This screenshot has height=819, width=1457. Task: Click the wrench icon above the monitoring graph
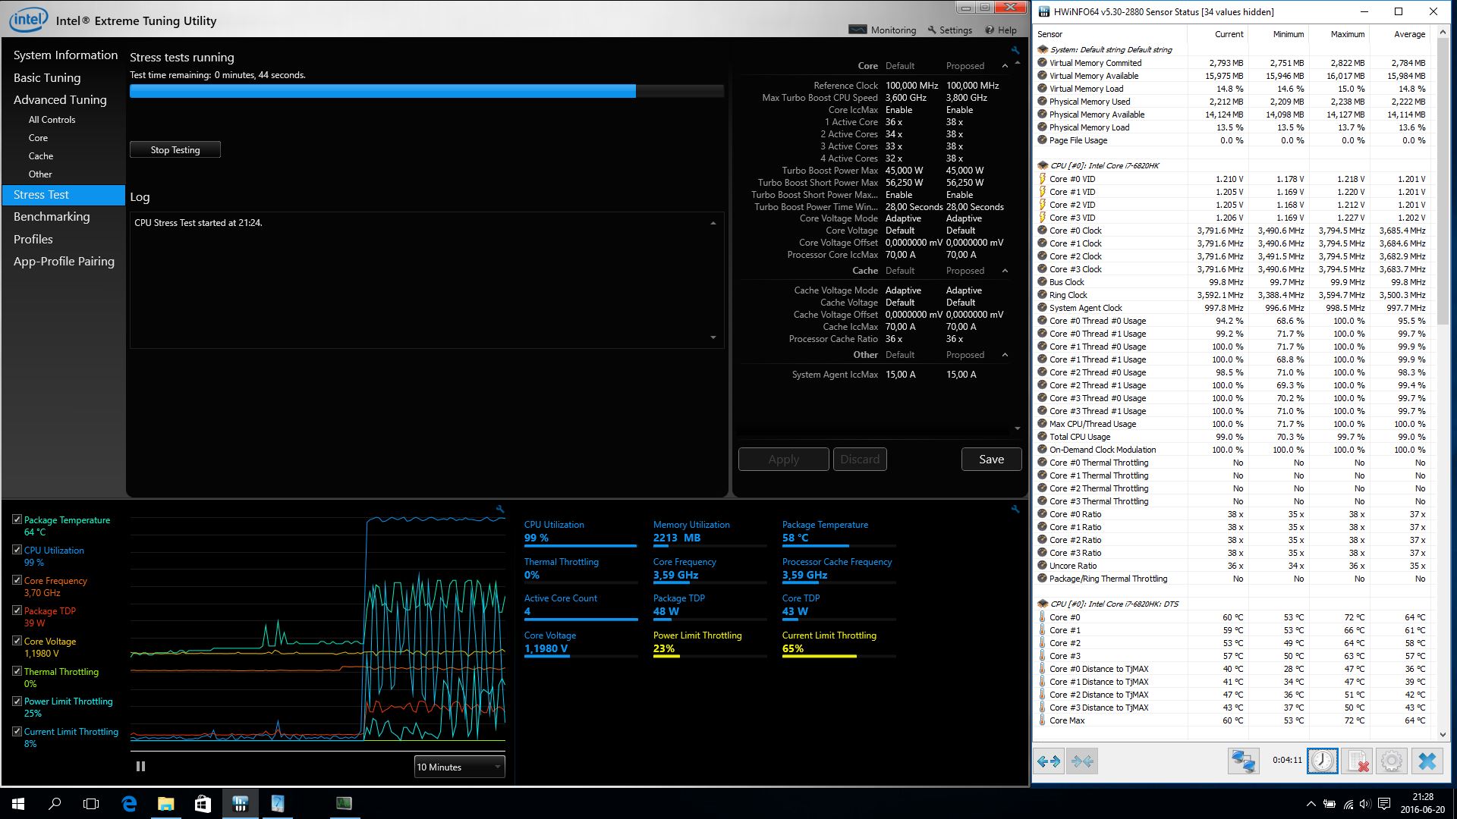[x=500, y=510]
